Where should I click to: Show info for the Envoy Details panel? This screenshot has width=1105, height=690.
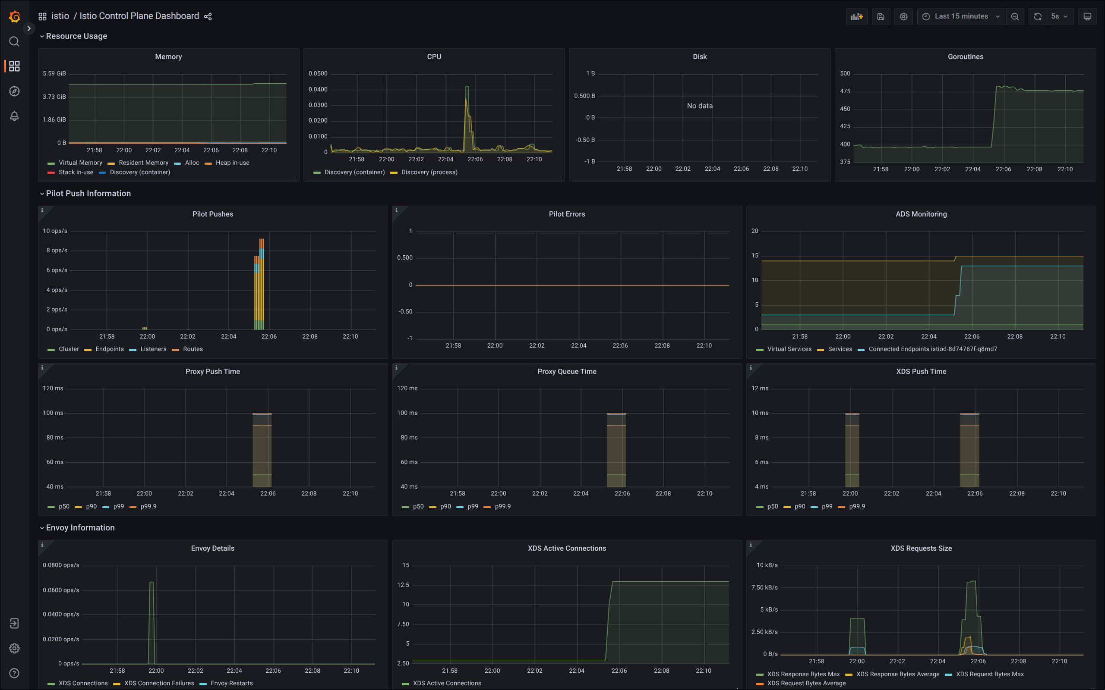(42, 545)
